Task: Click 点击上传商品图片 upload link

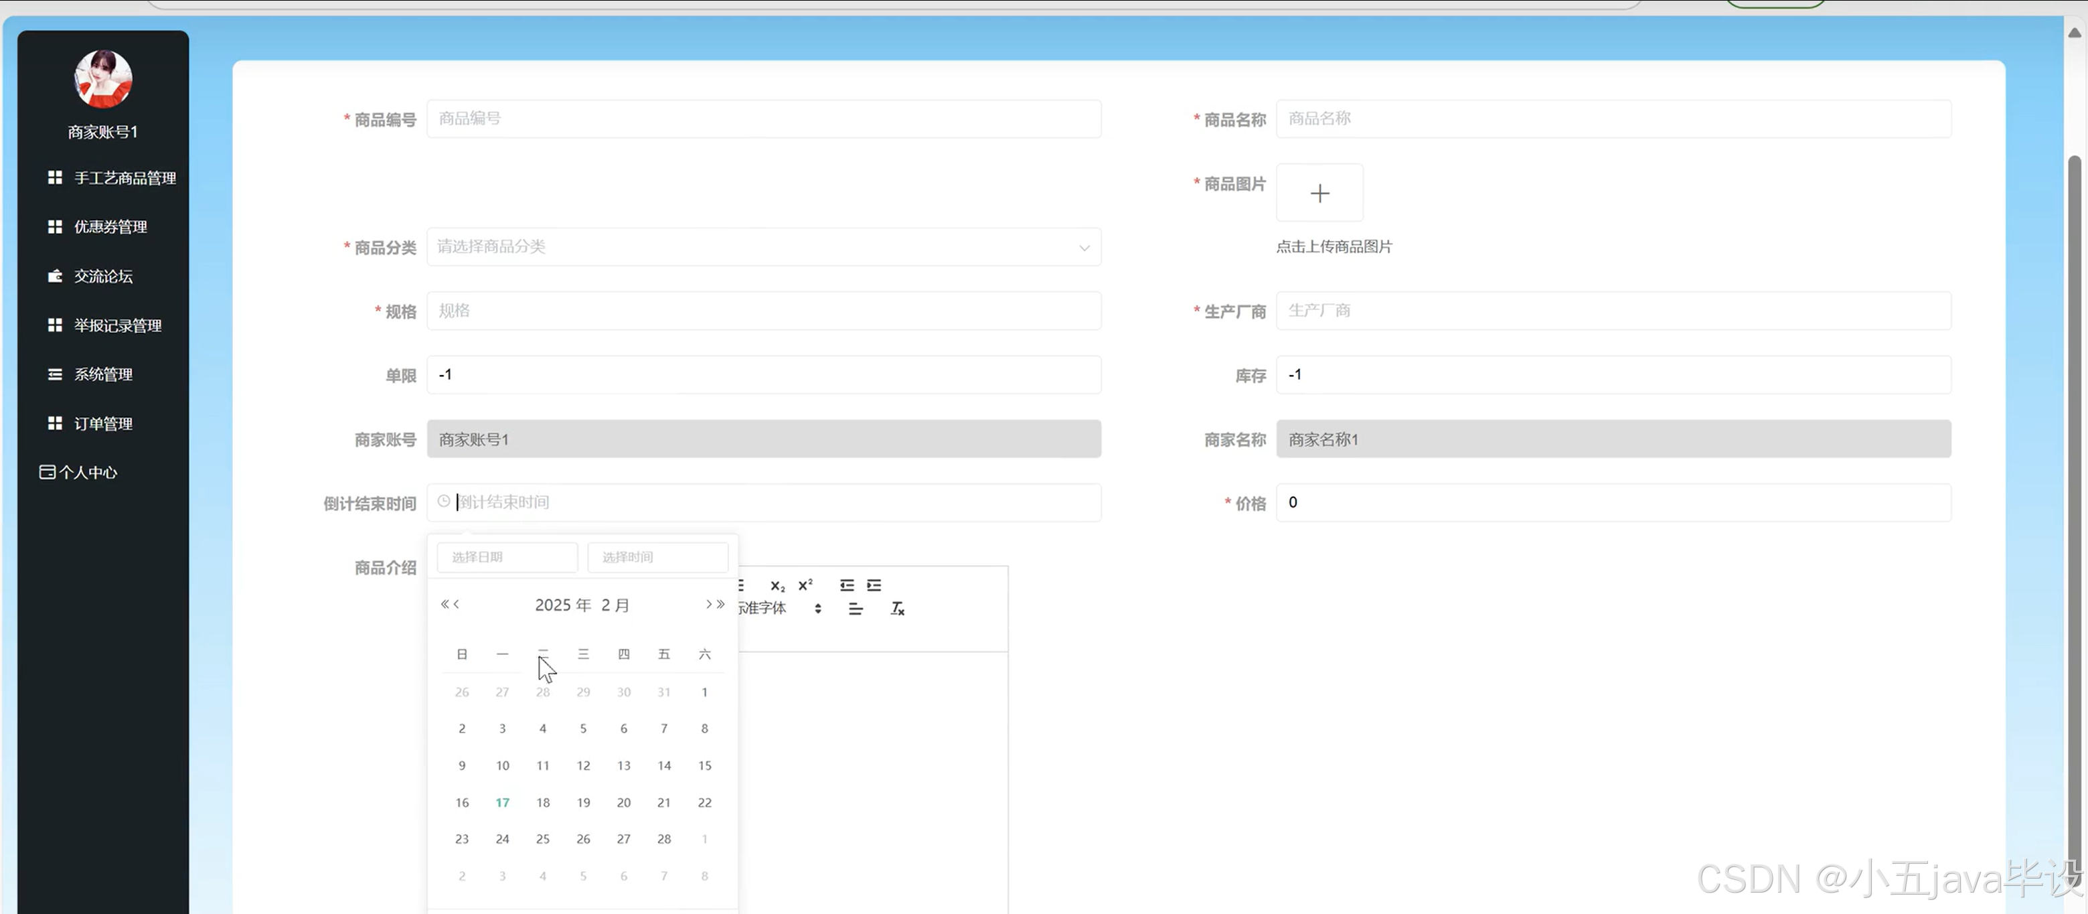Action: tap(1334, 246)
